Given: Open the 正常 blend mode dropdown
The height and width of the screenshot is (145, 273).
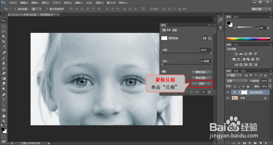Looking at the screenshot, I should (237, 81).
